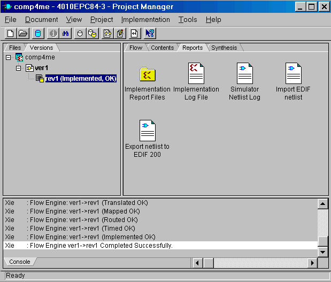Click the Open folder toolbar icon
The height and width of the screenshot is (282, 331).
[x=22, y=33]
